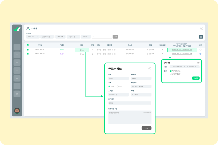218x145 pixels.
Task: Click the user icon next to the 사용자 title
Action: (x=28, y=29)
